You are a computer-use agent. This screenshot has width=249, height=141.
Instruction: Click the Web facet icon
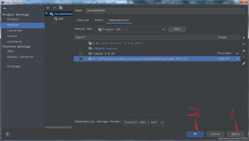pyautogui.click(x=56, y=19)
